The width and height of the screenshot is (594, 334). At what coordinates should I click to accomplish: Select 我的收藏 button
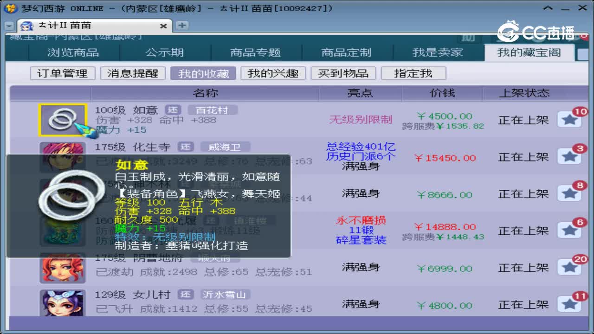point(203,73)
